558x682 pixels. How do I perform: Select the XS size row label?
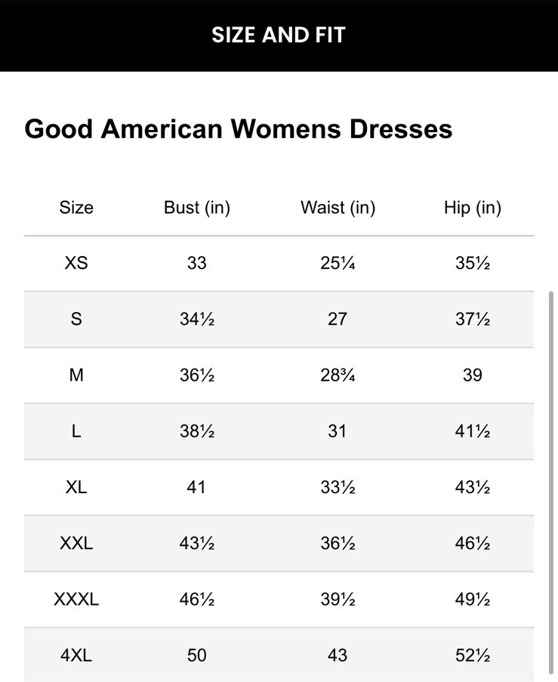[76, 263]
